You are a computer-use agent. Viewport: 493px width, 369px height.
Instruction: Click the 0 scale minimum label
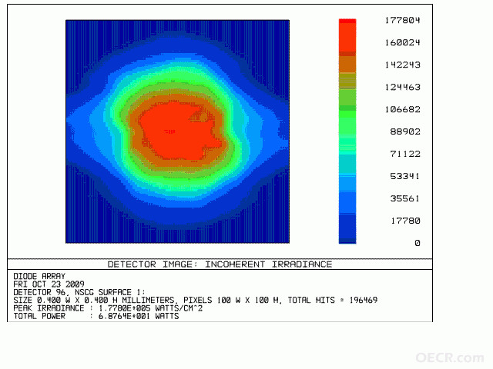pyautogui.click(x=418, y=243)
